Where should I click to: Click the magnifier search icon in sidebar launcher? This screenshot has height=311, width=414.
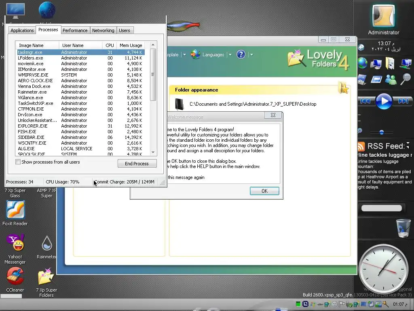point(405,79)
